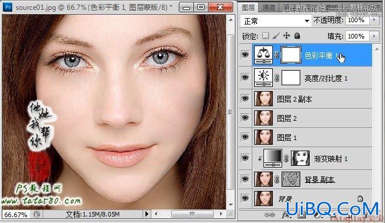The height and width of the screenshot is (223, 385).
Task: Select the 图层 2 layer name
Action: (287, 119)
